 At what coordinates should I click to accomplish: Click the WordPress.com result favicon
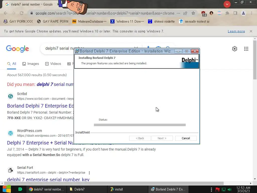pos(11,133)
